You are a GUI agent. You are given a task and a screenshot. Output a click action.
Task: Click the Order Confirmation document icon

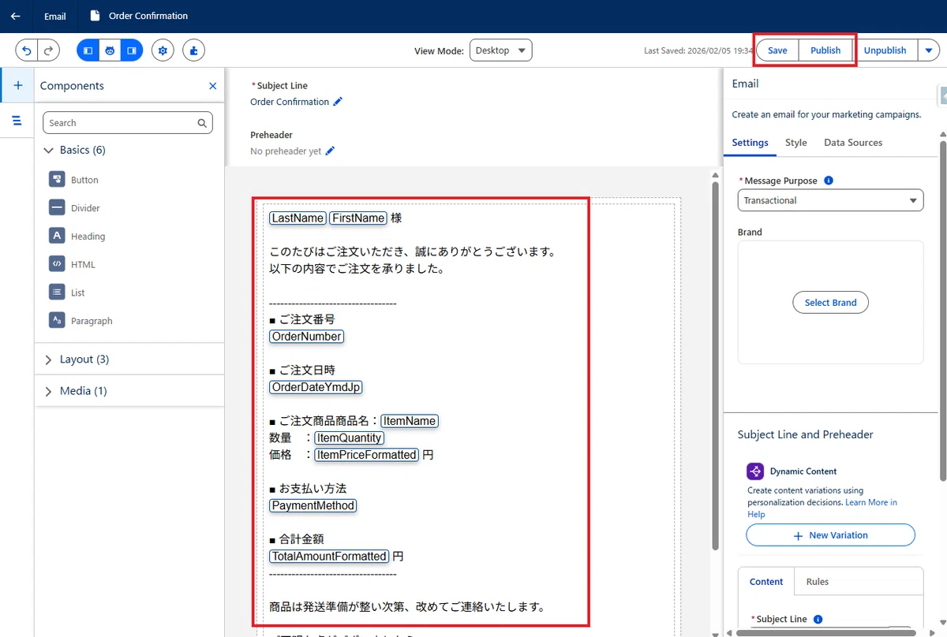coord(95,16)
